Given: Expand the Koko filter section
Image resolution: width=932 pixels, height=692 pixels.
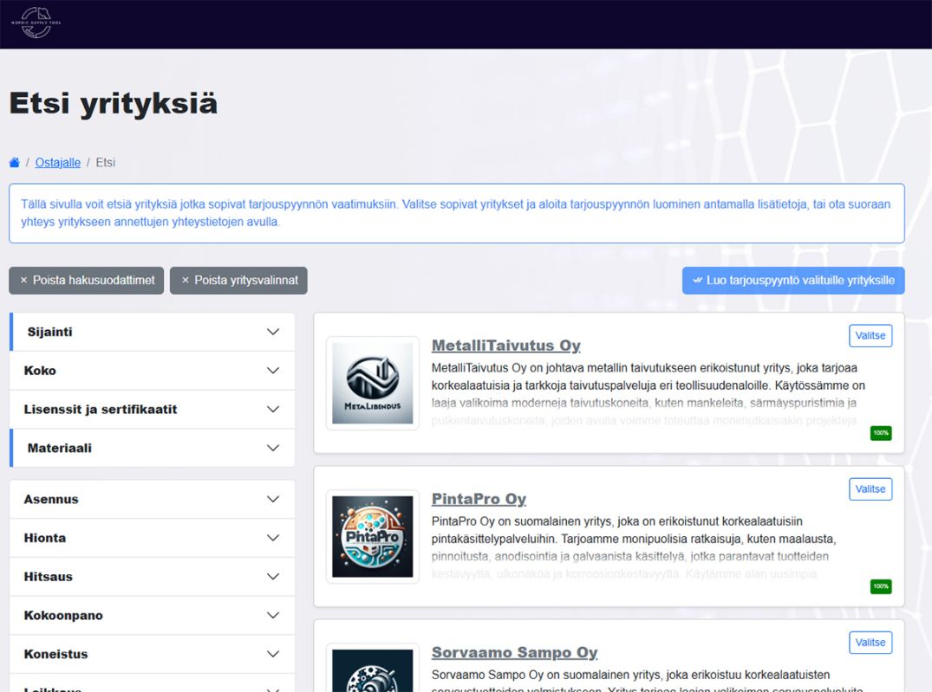Looking at the screenshot, I should pos(153,371).
